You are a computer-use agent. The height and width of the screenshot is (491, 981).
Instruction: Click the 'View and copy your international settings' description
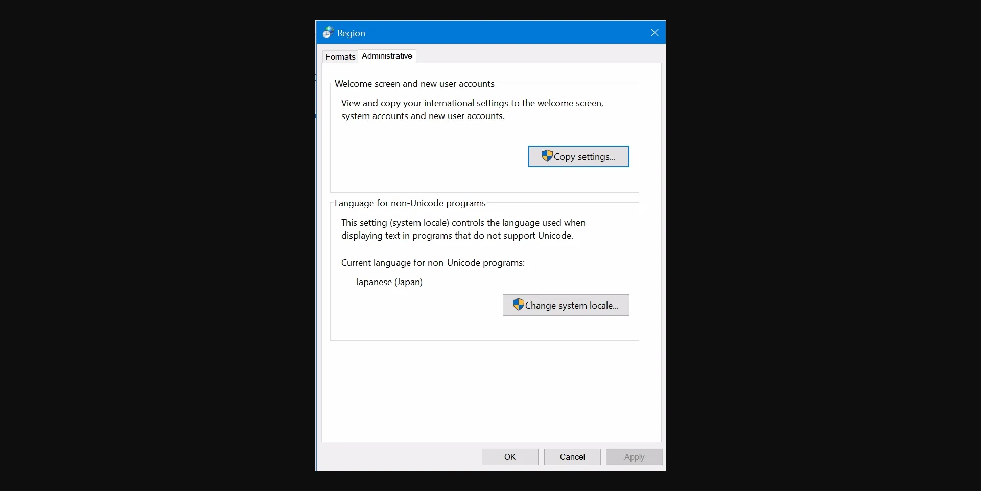(x=472, y=109)
